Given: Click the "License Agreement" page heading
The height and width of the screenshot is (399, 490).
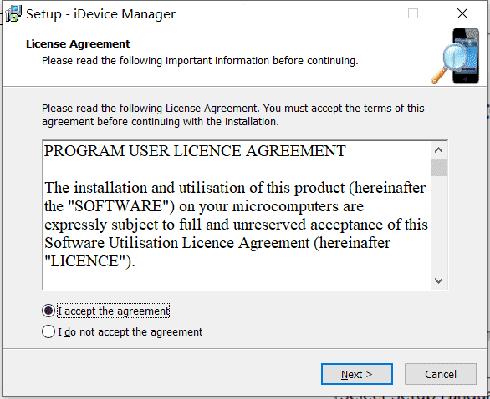Looking at the screenshot, I should tap(78, 44).
